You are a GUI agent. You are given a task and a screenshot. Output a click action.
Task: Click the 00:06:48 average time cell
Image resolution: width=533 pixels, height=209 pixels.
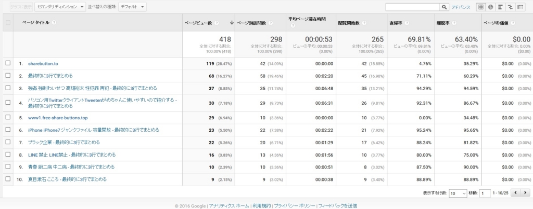tap(324, 88)
